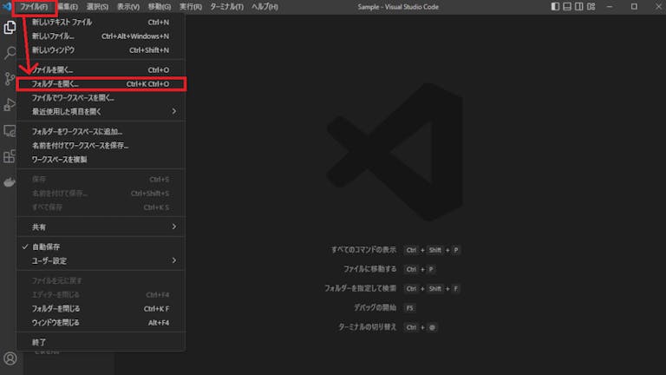This screenshot has width=666, height=375.
Task: Toggle the bottom panel layout icon
Action: pos(567,6)
